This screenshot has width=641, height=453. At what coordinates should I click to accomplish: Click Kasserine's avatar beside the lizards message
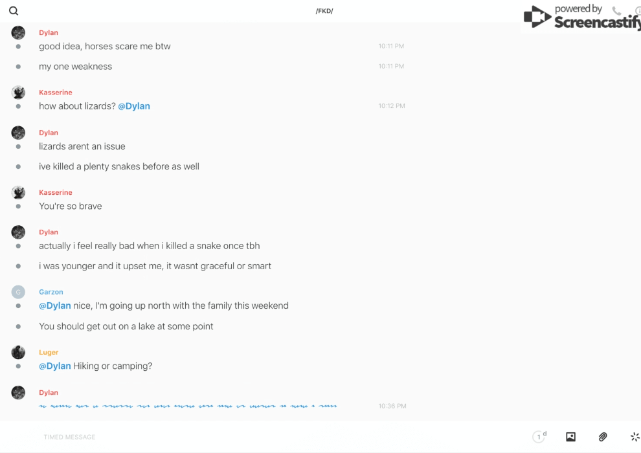tap(18, 93)
